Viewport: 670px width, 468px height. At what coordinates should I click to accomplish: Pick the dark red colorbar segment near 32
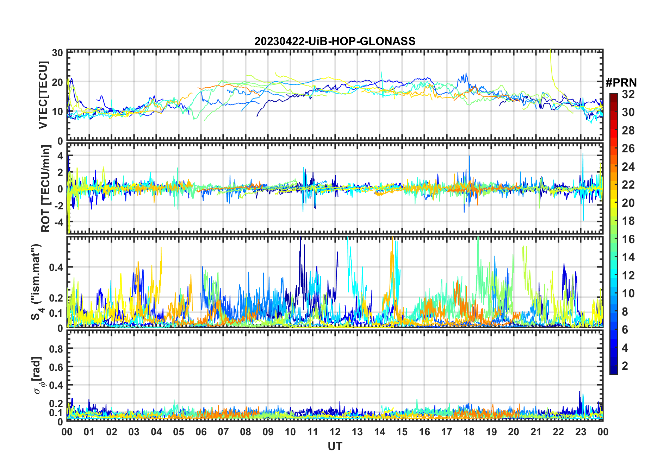point(614,97)
